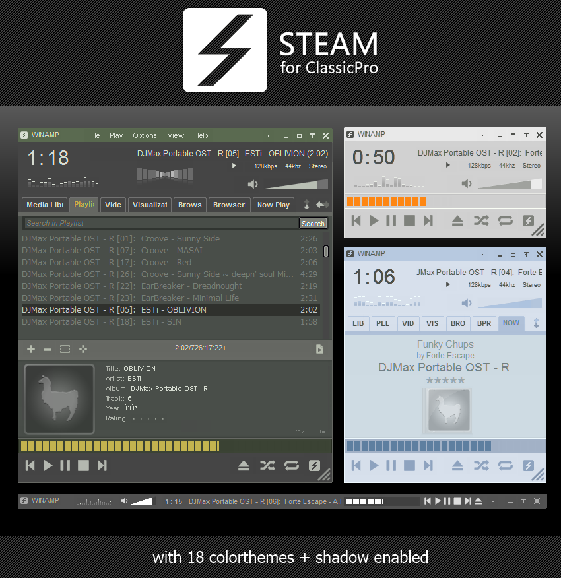Click Play in the gray Winamp window
Image resolution: width=561 pixels, height=578 pixels.
tap(374, 221)
